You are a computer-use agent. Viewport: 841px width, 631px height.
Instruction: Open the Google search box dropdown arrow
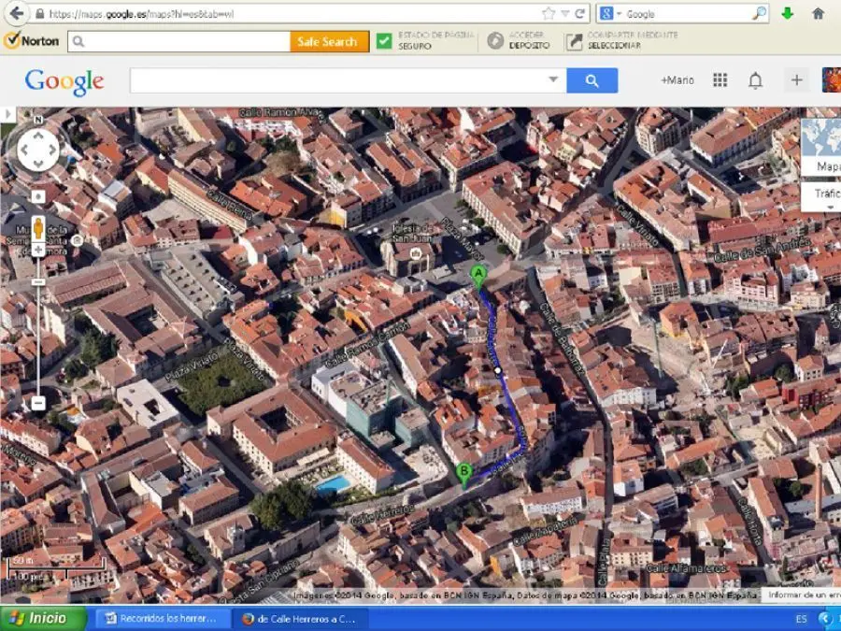click(x=553, y=80)
